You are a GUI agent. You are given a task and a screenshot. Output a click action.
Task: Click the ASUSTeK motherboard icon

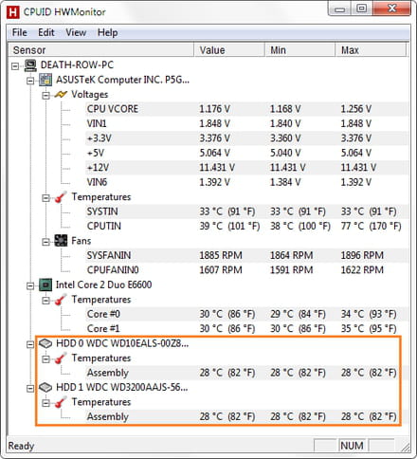pos(45,80)
